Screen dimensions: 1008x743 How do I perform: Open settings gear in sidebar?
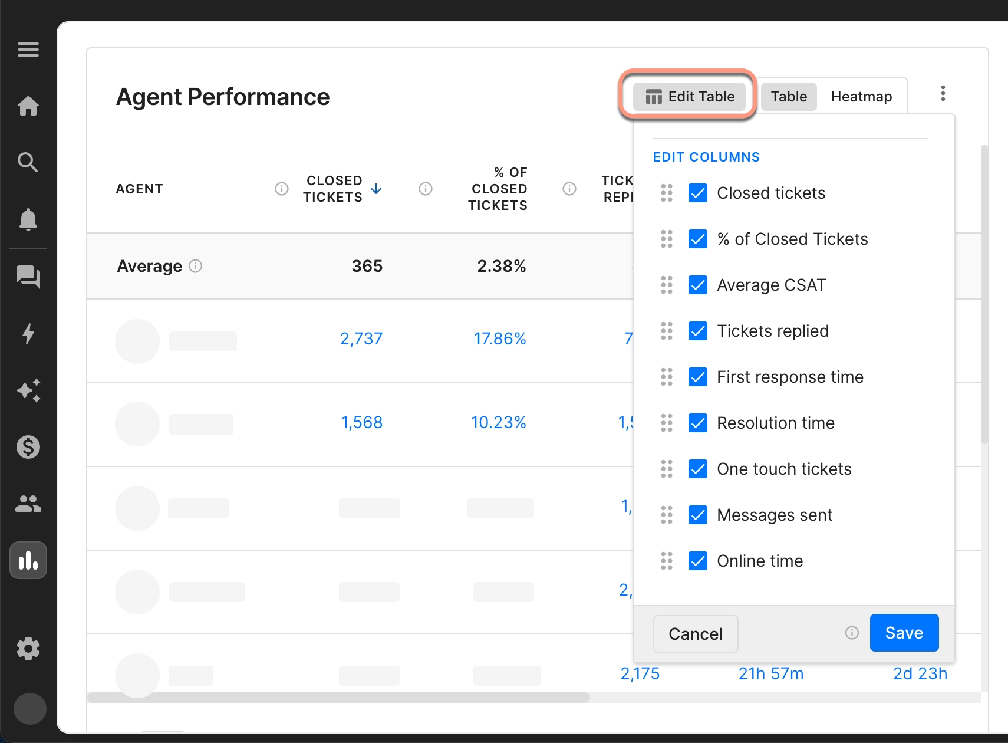(28, 649)
